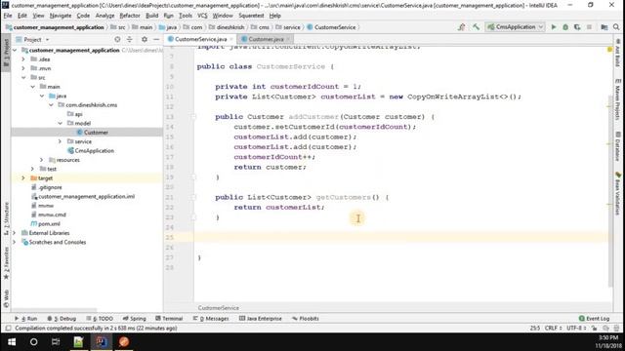Close the Customer.java tab

click(288, 39)
